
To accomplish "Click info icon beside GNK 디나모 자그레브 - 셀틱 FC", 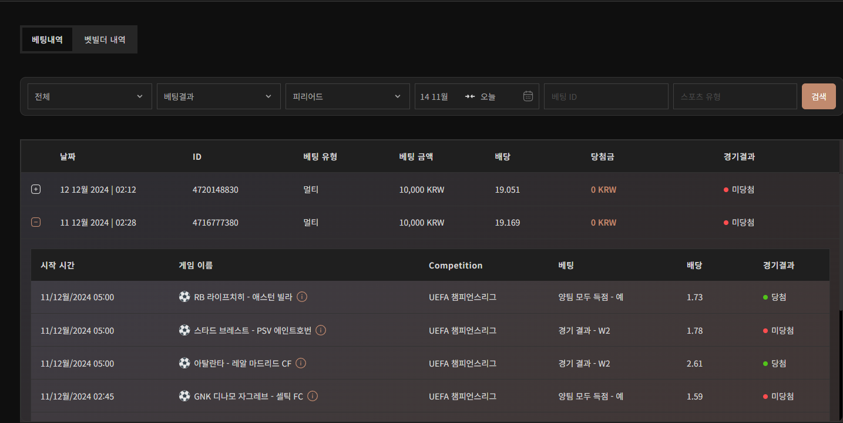I will [313, 396].
